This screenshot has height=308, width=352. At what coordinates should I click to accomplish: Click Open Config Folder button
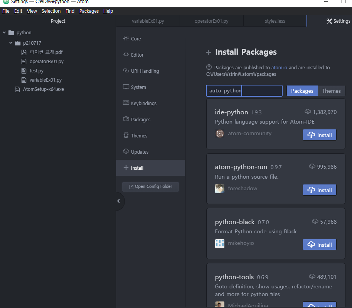pos(150,186)
